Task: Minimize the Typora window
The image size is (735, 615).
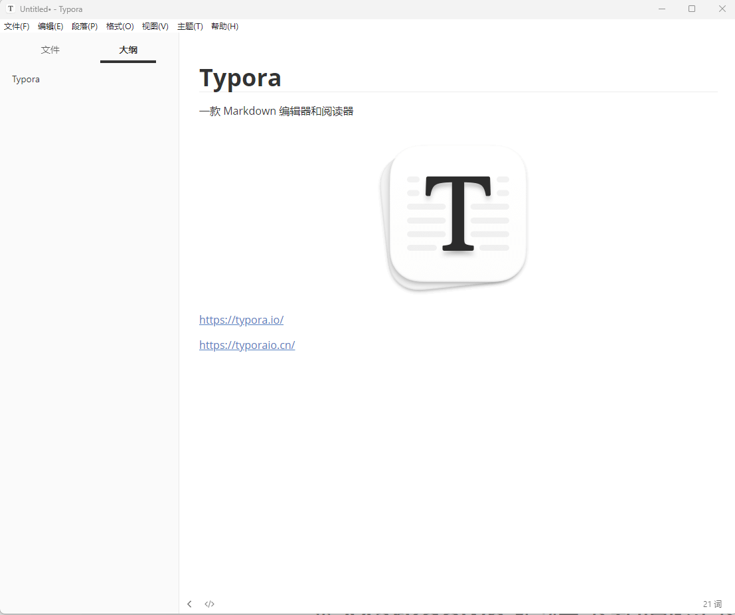Action: pyautogui.click(x=662, y=9)
